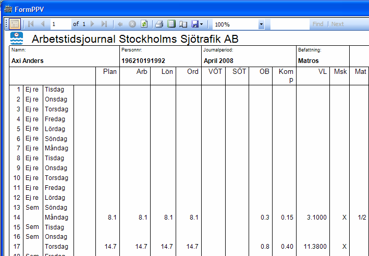Click the Arb column header
The height and width of the screenshot is (256, 369).
coord(142,72)
